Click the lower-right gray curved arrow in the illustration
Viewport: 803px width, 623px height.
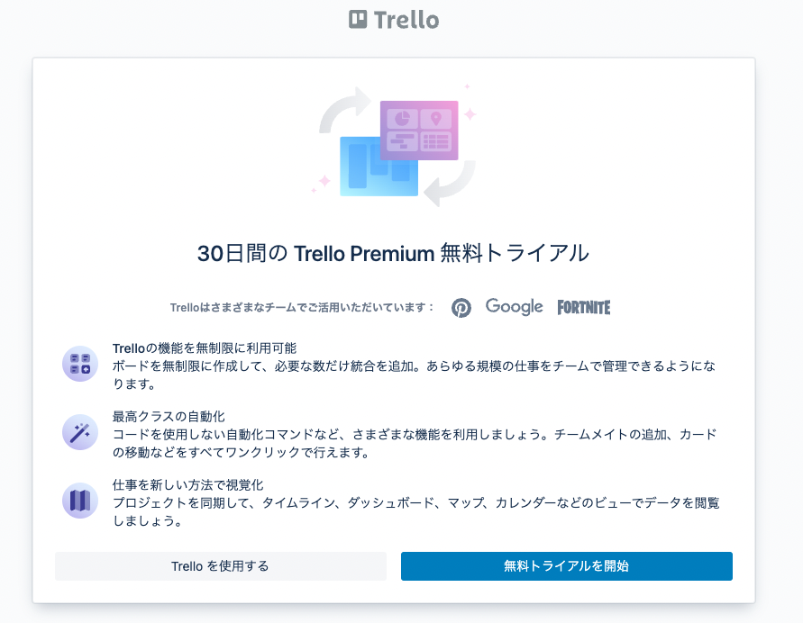pyautogui.click(x=450, y=187)
